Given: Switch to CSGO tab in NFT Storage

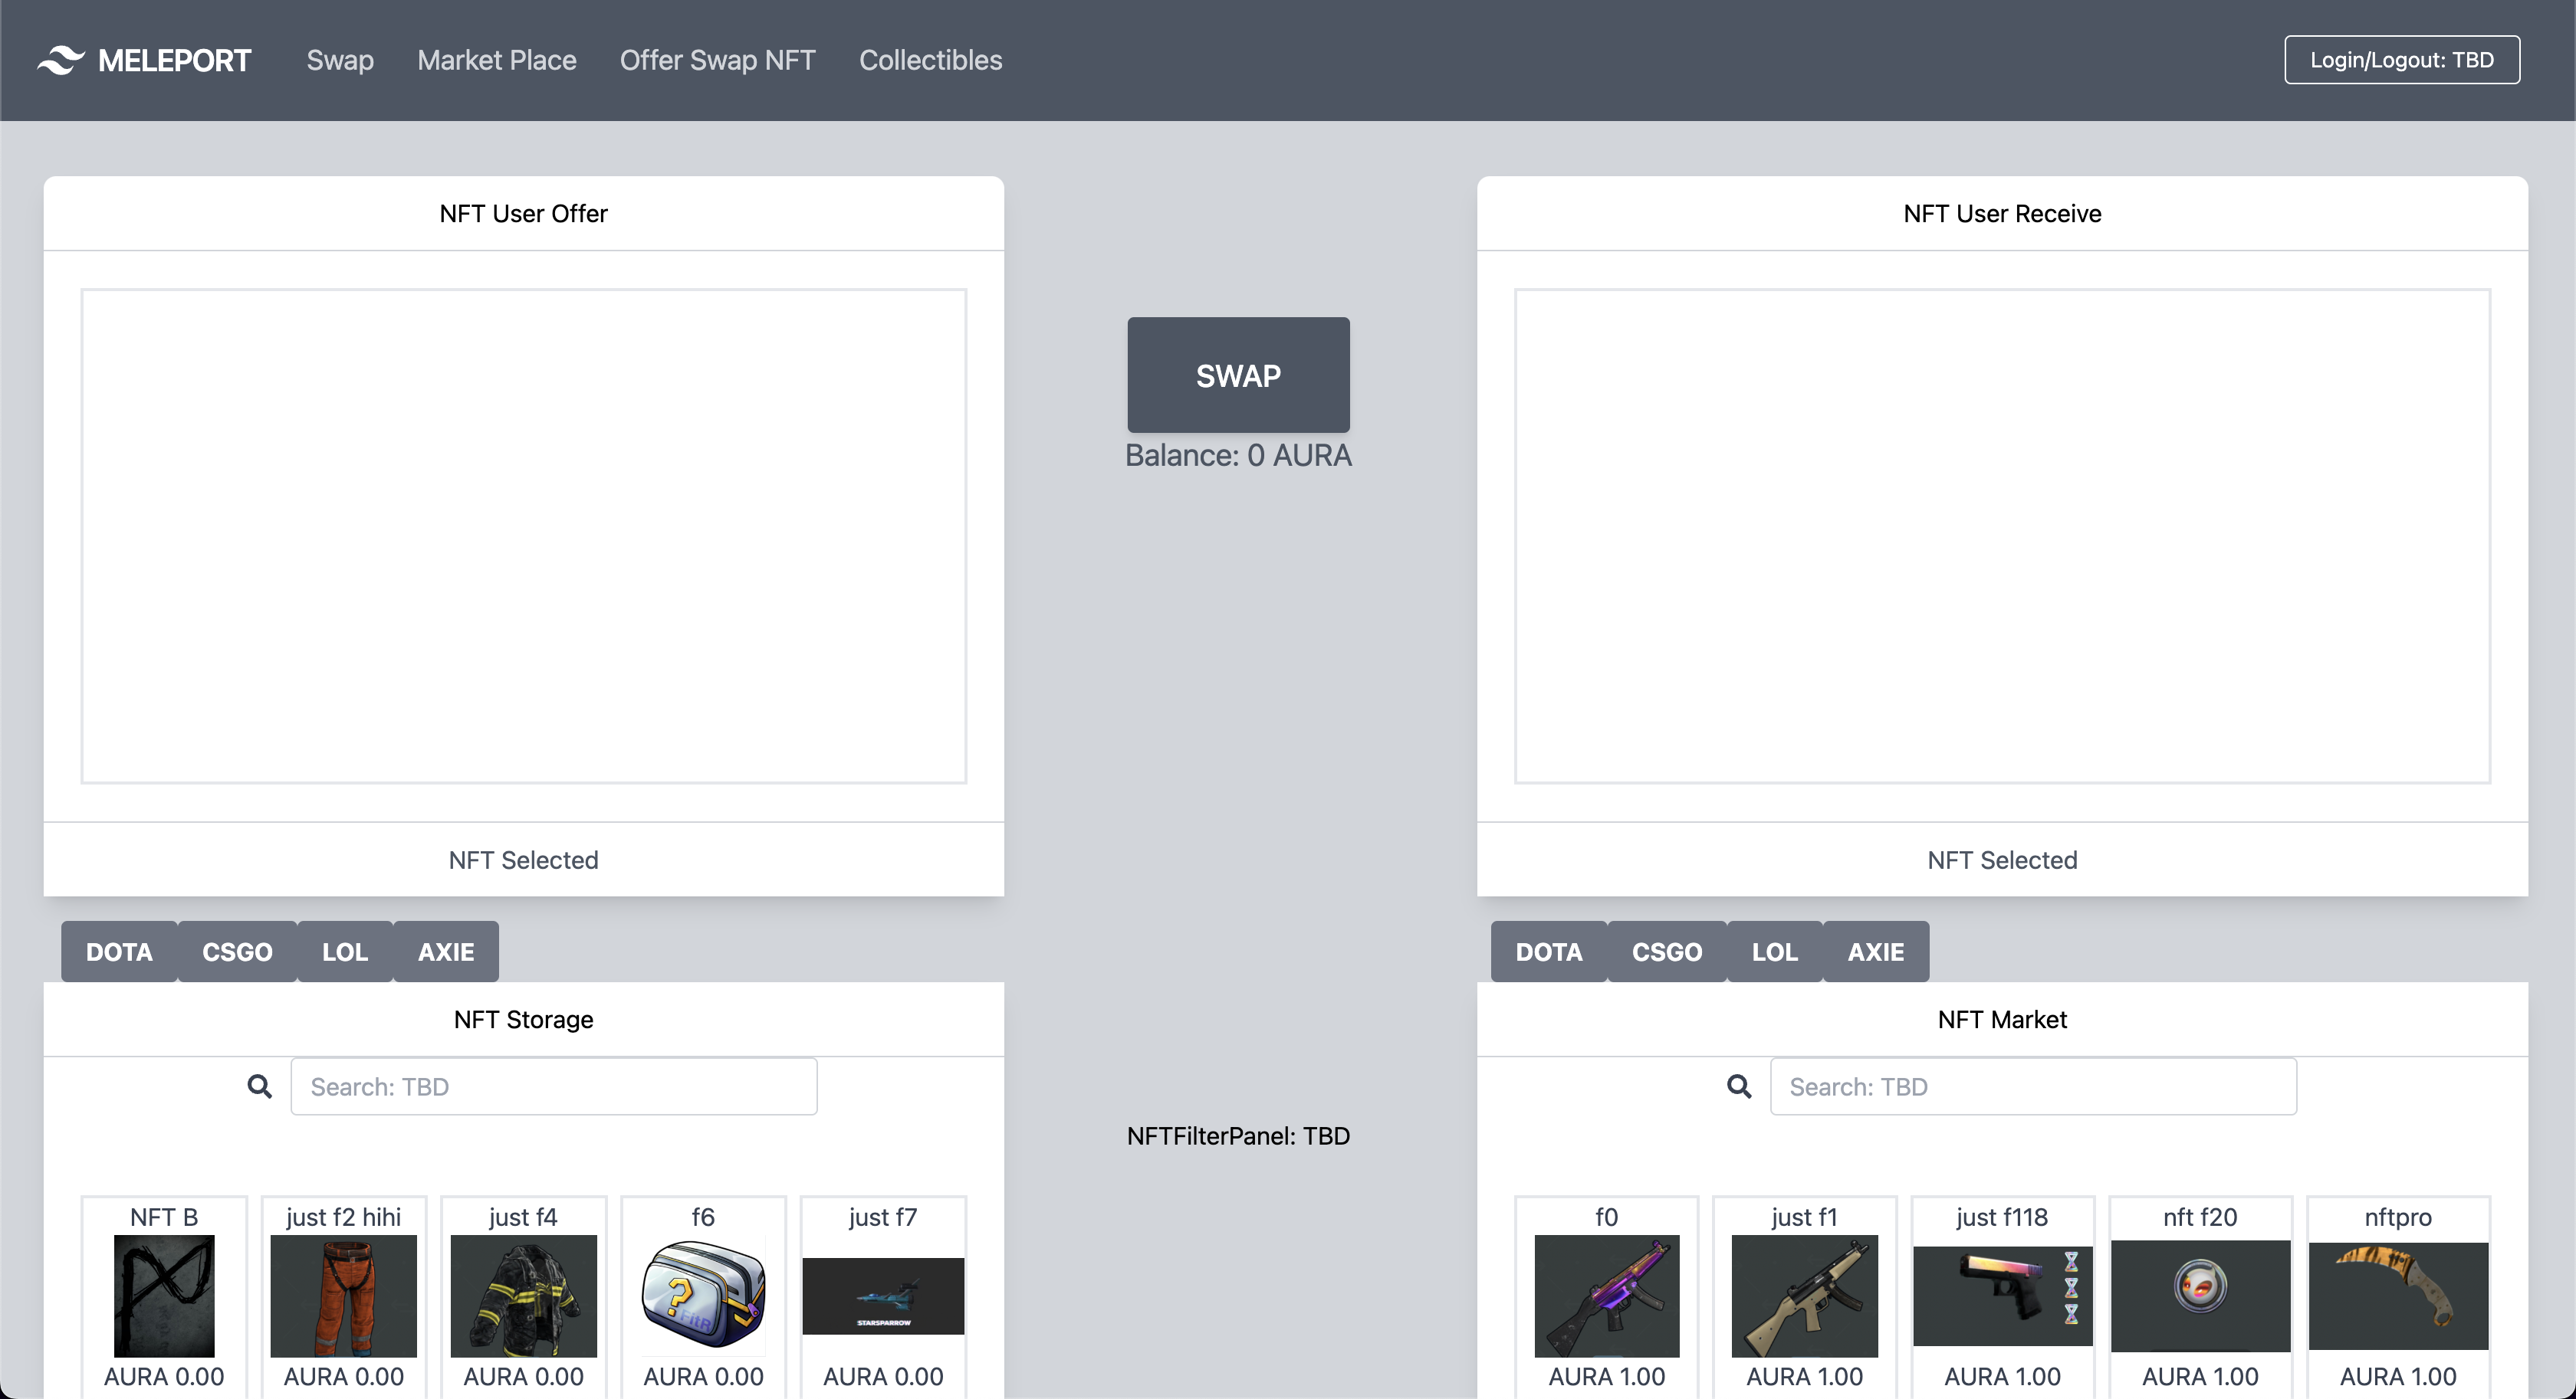Looking at the screenshot, I should point(237,952).
